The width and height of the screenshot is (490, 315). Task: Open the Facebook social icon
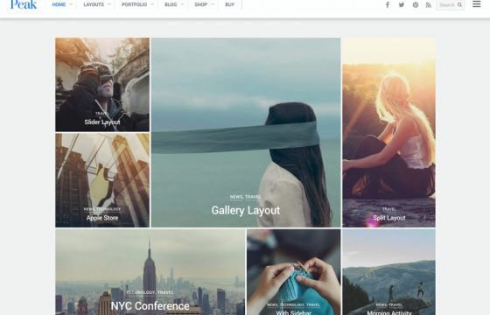[388, 4]
